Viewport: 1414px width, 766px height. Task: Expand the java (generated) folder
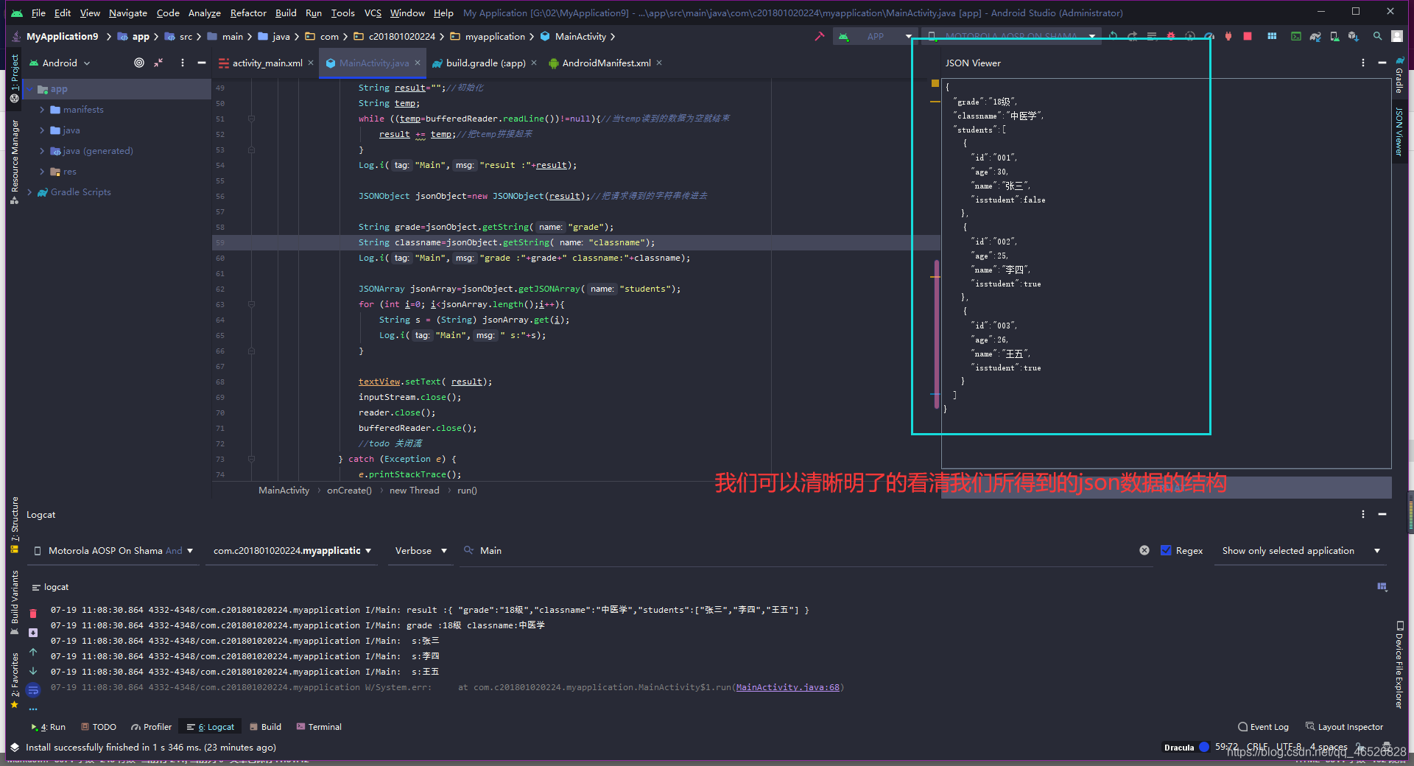tap(42, 150)
